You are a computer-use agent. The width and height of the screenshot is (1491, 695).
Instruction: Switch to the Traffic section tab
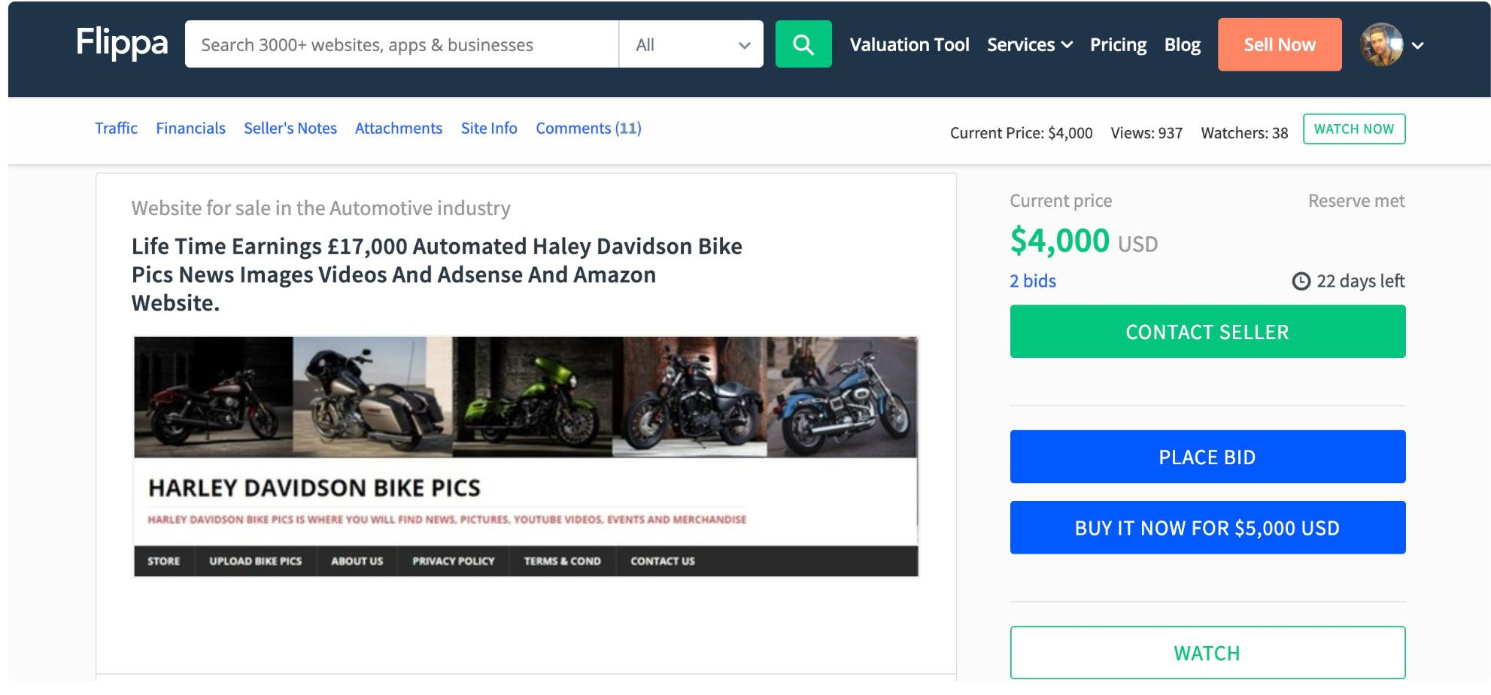(x=116, y=129)
